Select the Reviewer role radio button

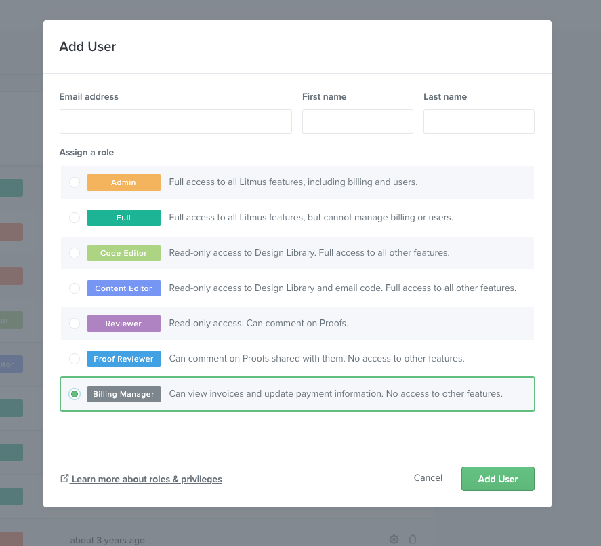(75, 324)
